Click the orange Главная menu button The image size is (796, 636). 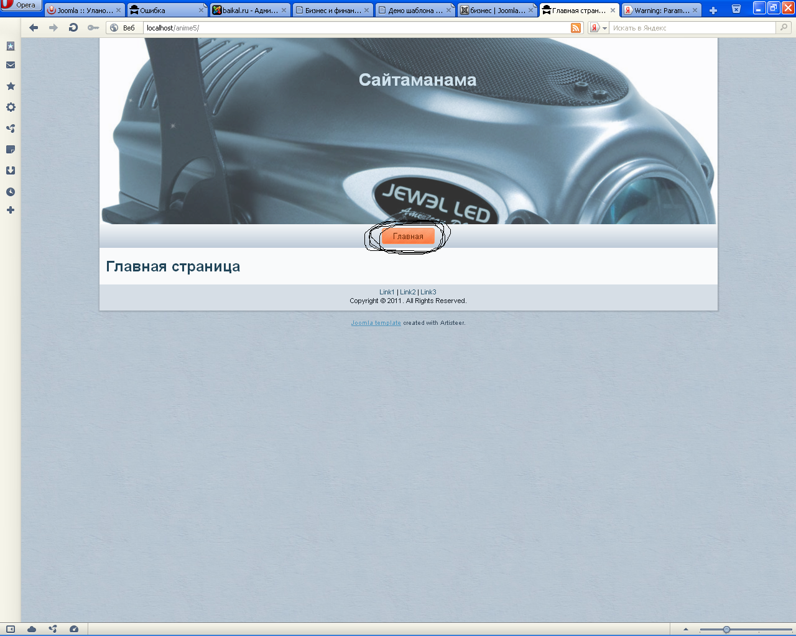[408, 237]
